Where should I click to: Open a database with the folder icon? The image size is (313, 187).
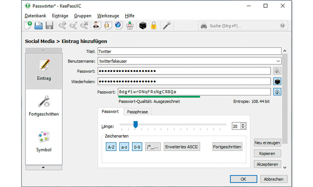39,25
